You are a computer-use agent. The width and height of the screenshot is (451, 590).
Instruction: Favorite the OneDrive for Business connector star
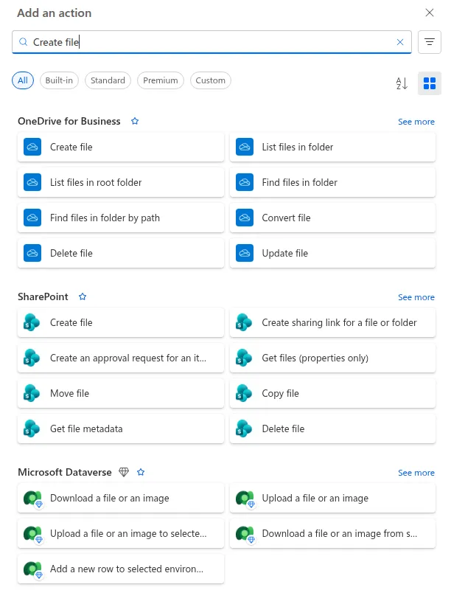(135, 121)
